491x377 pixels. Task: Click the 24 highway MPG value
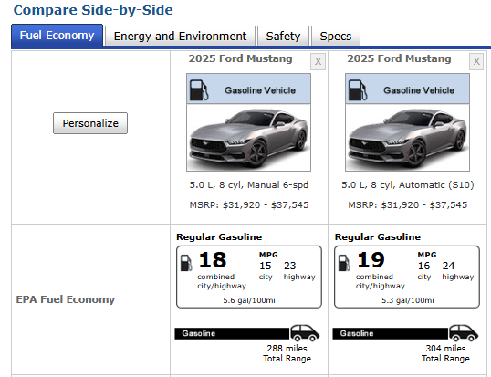click(x=448, y=266)
